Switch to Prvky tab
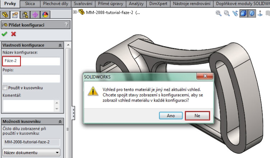 pyautogui.click(x=10, y=4)
